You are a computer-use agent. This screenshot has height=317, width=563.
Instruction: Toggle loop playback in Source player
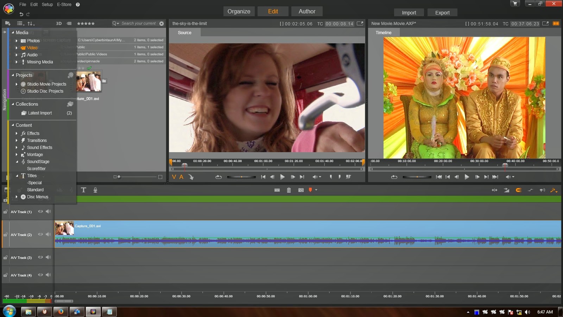click(219, 177)
